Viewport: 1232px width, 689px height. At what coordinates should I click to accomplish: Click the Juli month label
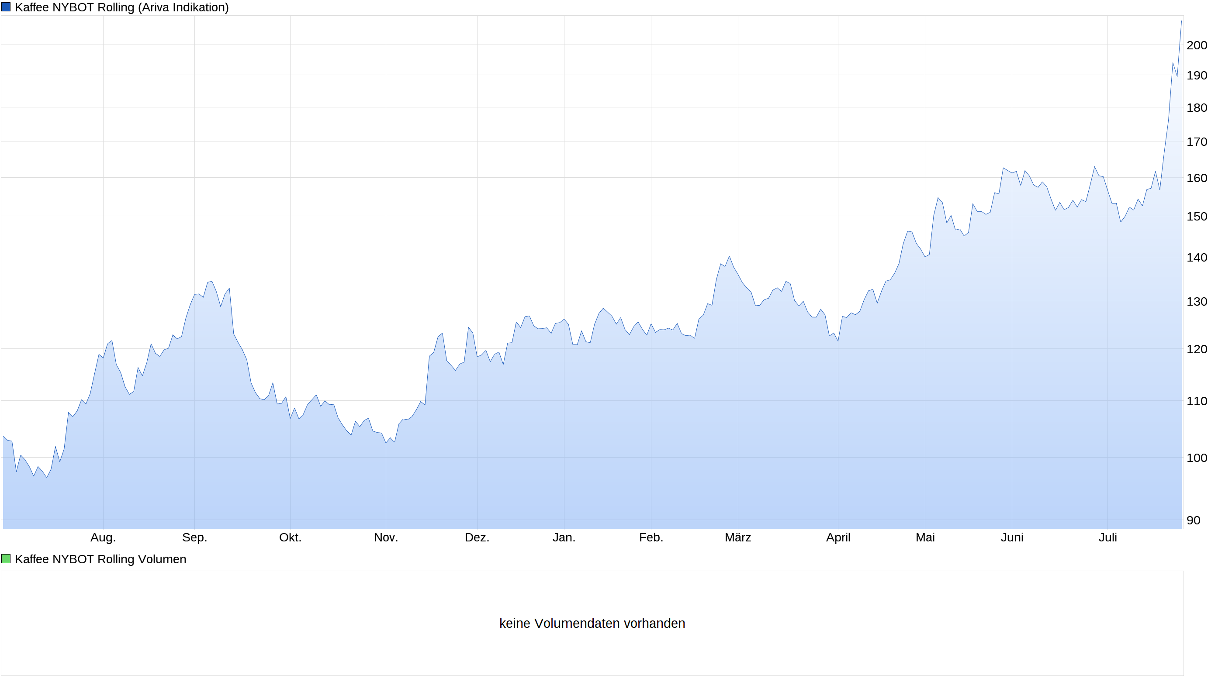(1107, 537)
